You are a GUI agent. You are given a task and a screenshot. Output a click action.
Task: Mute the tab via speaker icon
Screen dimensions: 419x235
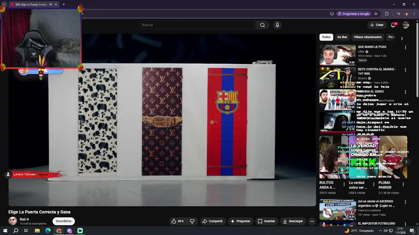(x=50, y=5)
